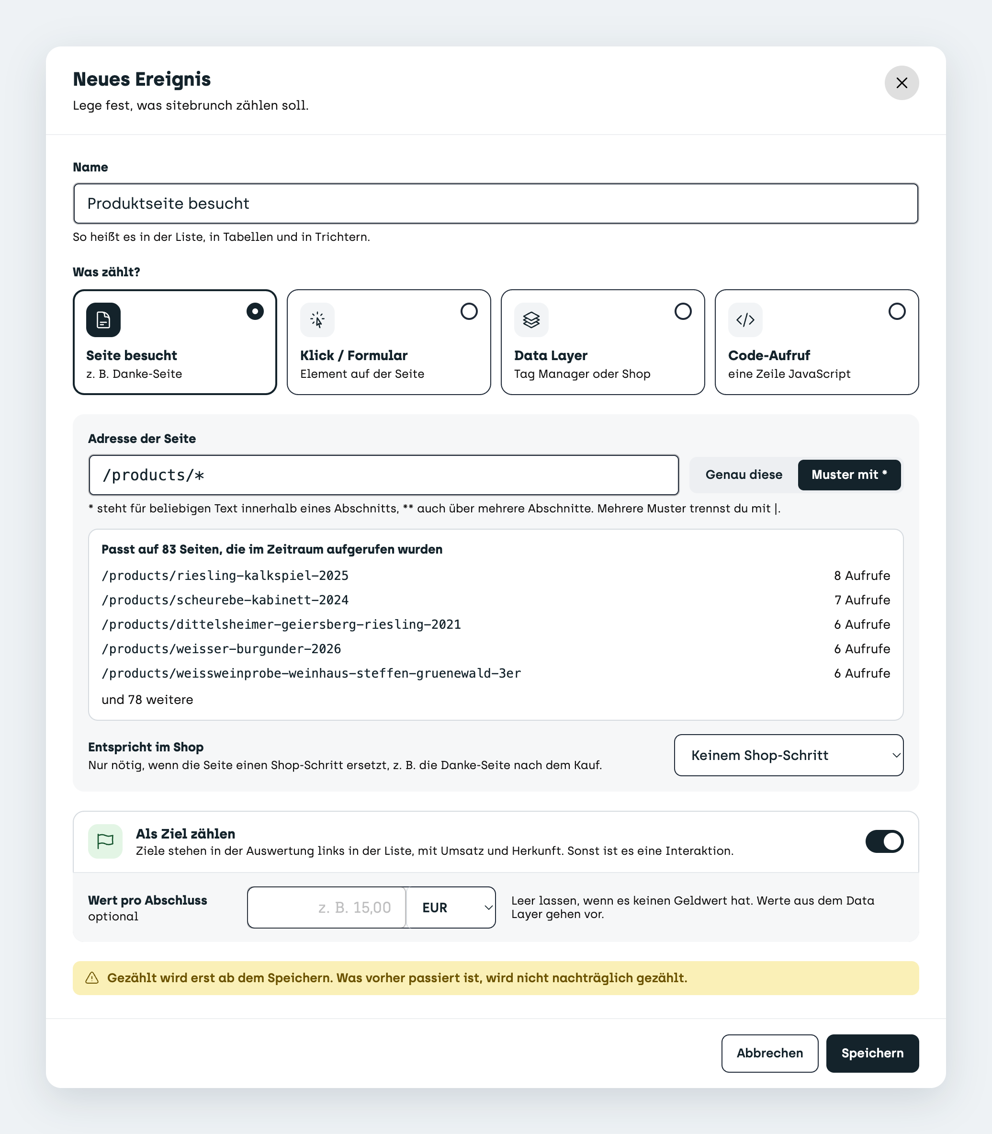Click /products/dittelsheimer-geiersberg-riesling-2021 row
The width and height of the screenshot is (992, 1134).
pos(496,624)
